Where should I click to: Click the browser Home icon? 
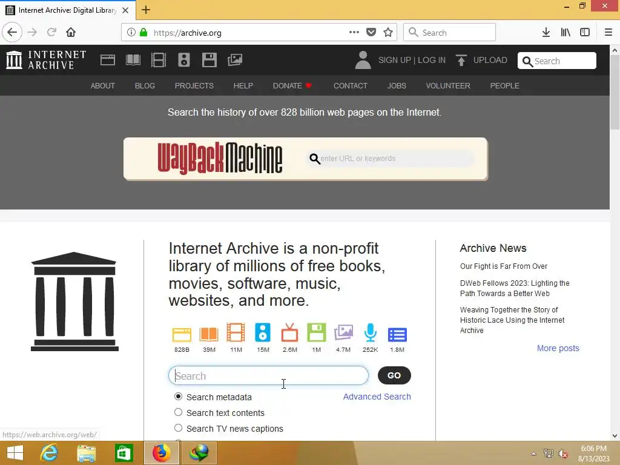(x=71, y=32)
